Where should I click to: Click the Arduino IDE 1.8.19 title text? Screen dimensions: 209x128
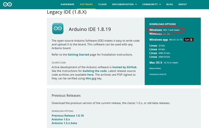(x=90, y=29)
